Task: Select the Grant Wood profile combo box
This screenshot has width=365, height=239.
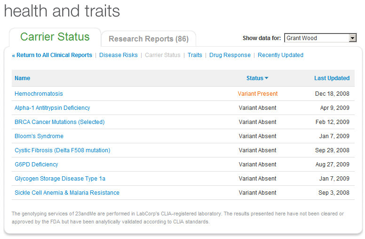Action: 320,38
